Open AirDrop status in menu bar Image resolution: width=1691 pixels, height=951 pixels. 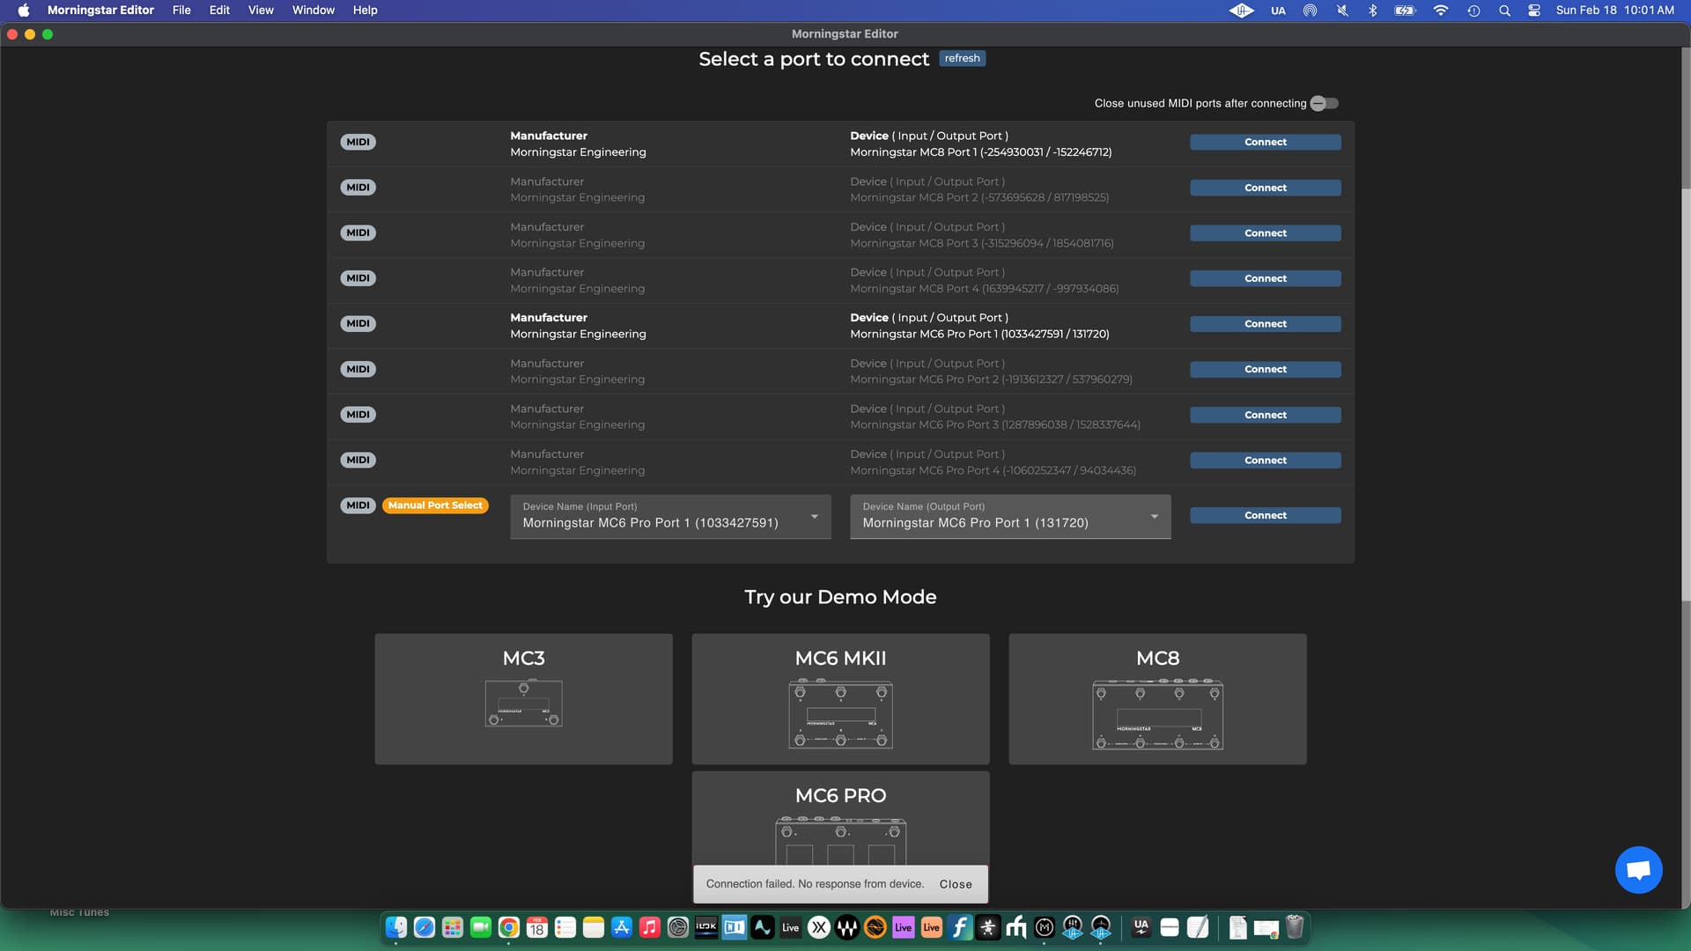pos(1310,11)
